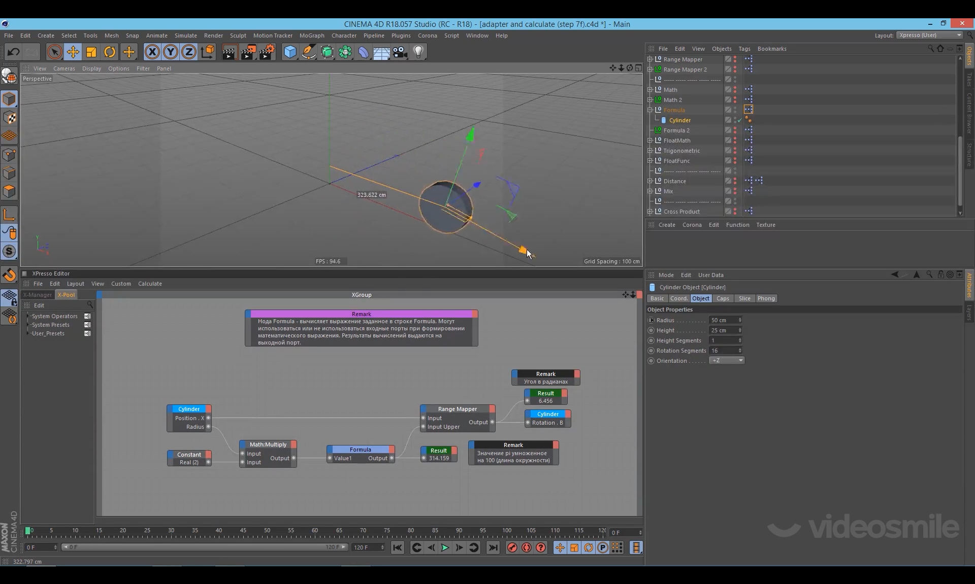Viewport: 975px width, 584px height.
Task: Select the Move tool
Action: (x=73, y=52)
